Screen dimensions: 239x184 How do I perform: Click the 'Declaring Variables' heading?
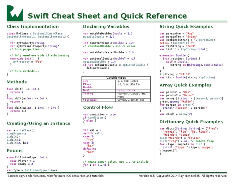click(x=106, y=27)
